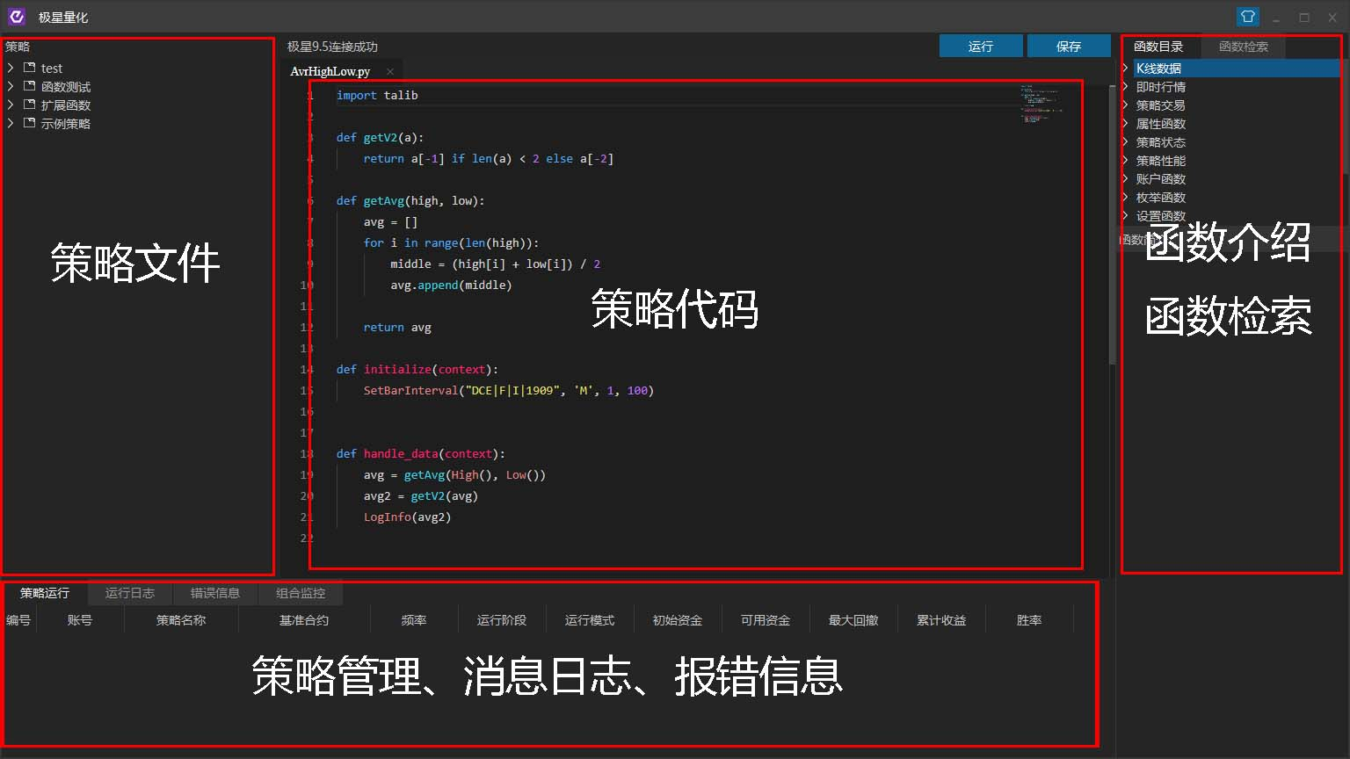Click the 基准合约 column header
This screenshot has height=759, width=1350.
click(304, 620)
